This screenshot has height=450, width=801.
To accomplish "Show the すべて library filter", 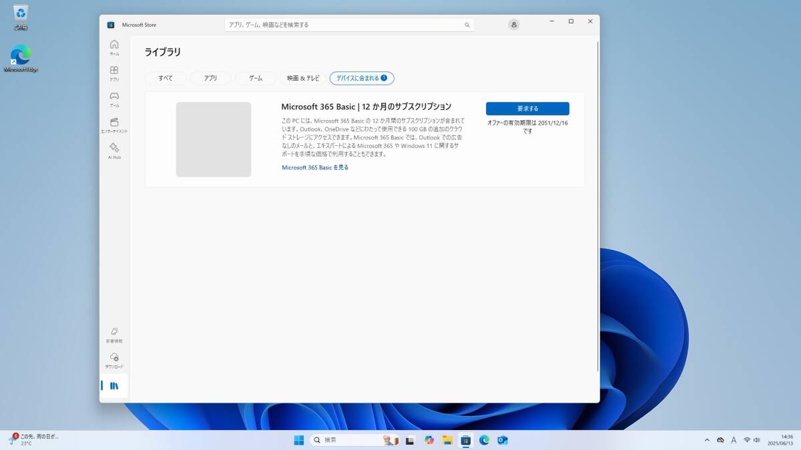I will coord(166,78).
